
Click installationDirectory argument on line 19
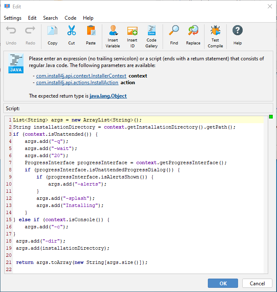pyautogui.click(x=73, y=248)
